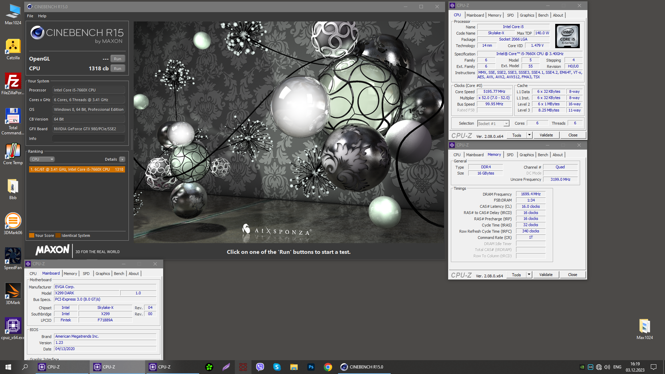This screenshot has height=374, width=665.
Task: Open ENG language selector in taskbar
Action: pos(617,367)
